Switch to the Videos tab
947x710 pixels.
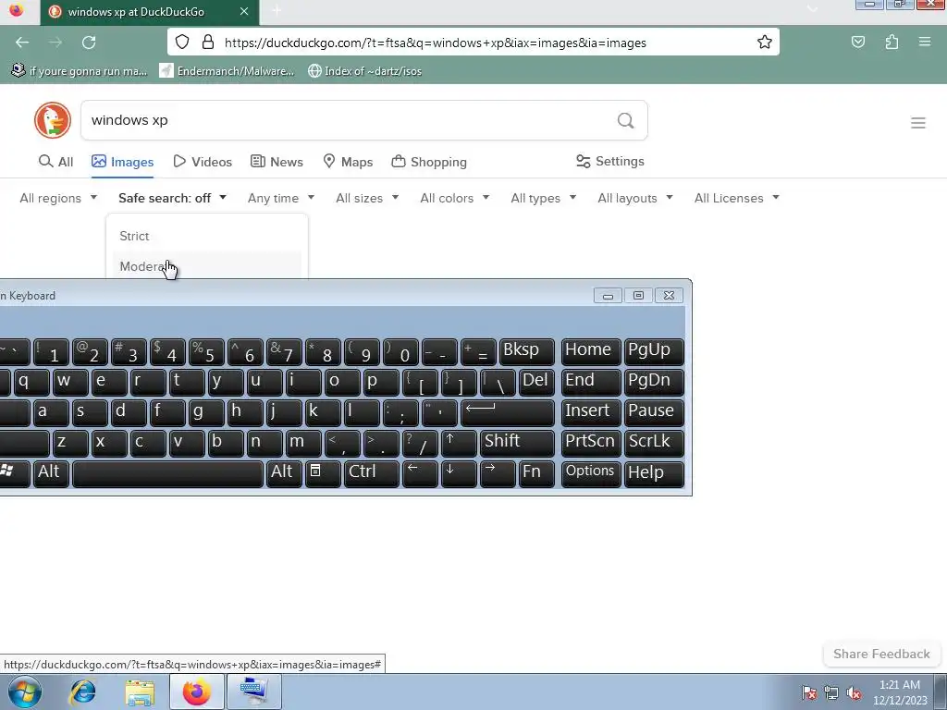click(203, 162)
